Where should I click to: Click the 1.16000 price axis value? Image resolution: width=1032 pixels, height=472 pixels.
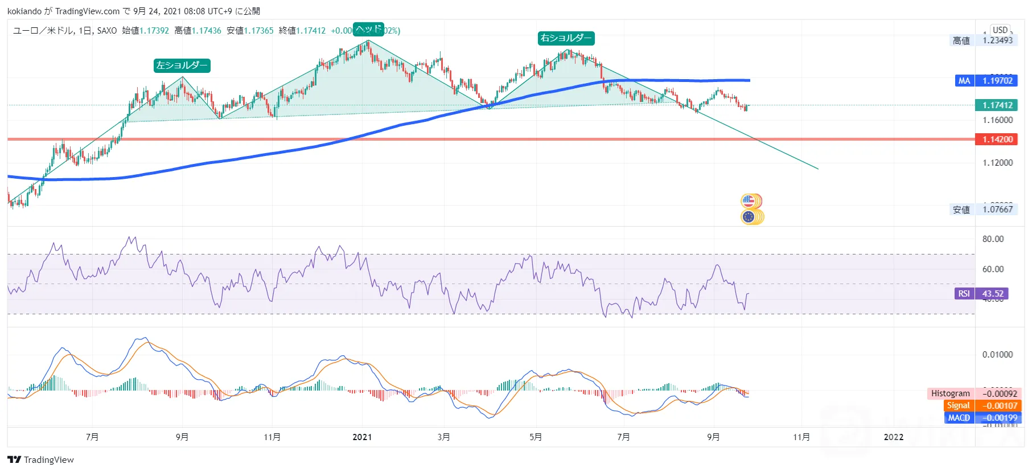[998, 120]
